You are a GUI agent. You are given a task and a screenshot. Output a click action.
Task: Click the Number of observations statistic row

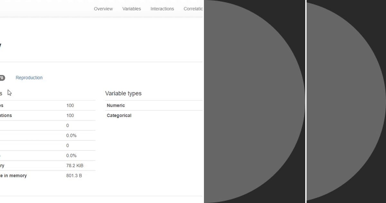48,115
